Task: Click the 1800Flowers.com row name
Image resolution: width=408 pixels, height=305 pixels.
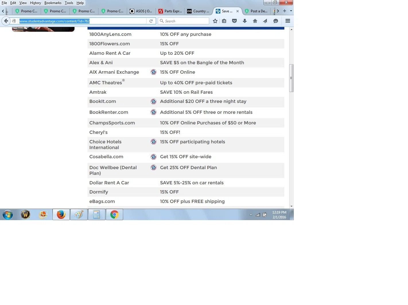Action: [110, 44]
